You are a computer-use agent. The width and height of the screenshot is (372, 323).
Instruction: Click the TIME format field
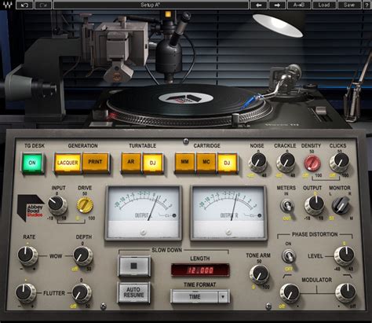coord(195,297)
